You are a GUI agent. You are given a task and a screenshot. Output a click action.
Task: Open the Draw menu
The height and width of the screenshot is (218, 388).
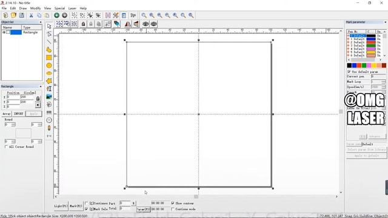click(x=23, y=8)
